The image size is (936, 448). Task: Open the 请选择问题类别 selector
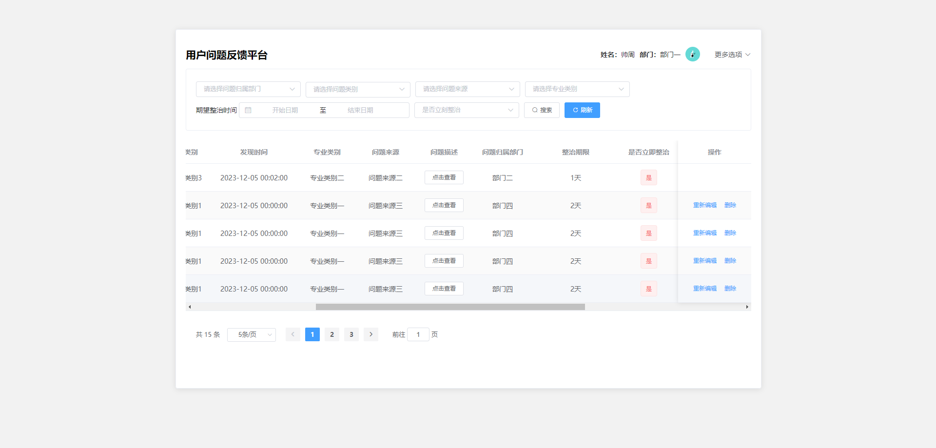[x=358, y=89]
